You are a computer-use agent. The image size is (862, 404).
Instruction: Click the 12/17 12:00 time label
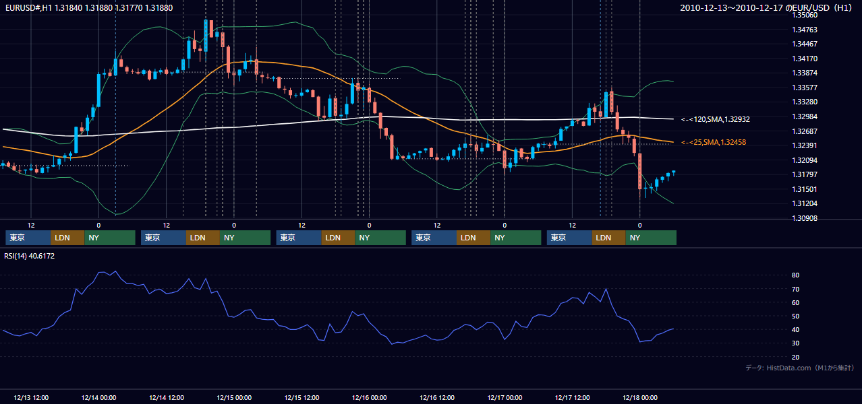[572, 397]
